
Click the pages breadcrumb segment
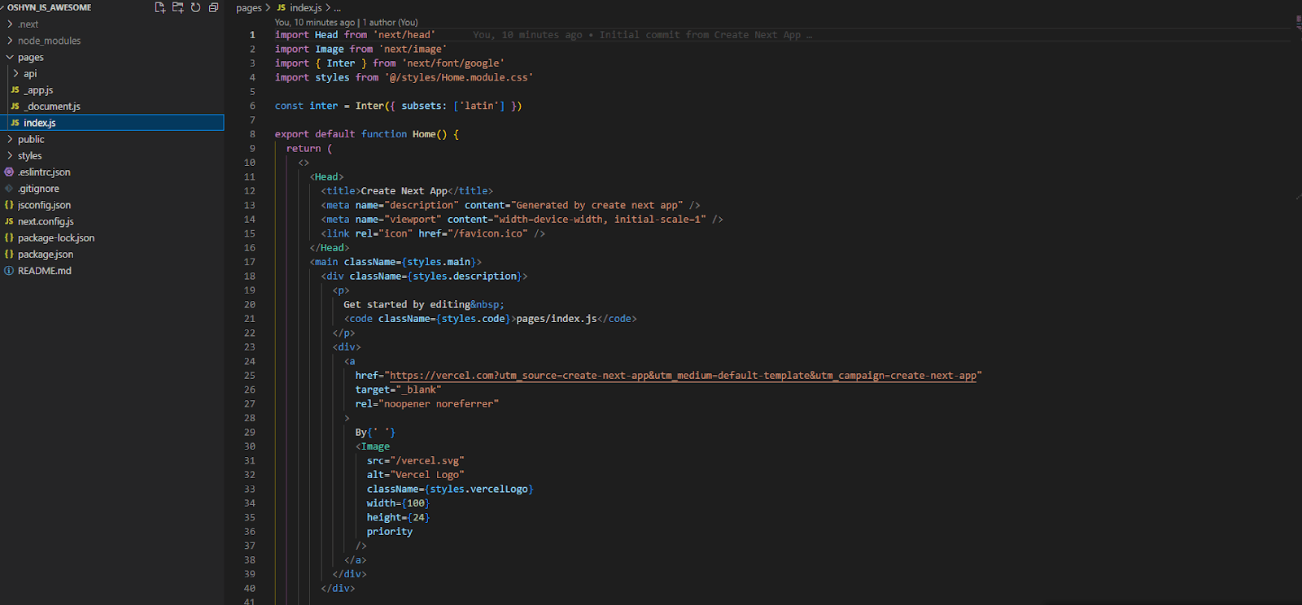pyautogui.click(x=249, y=8)
